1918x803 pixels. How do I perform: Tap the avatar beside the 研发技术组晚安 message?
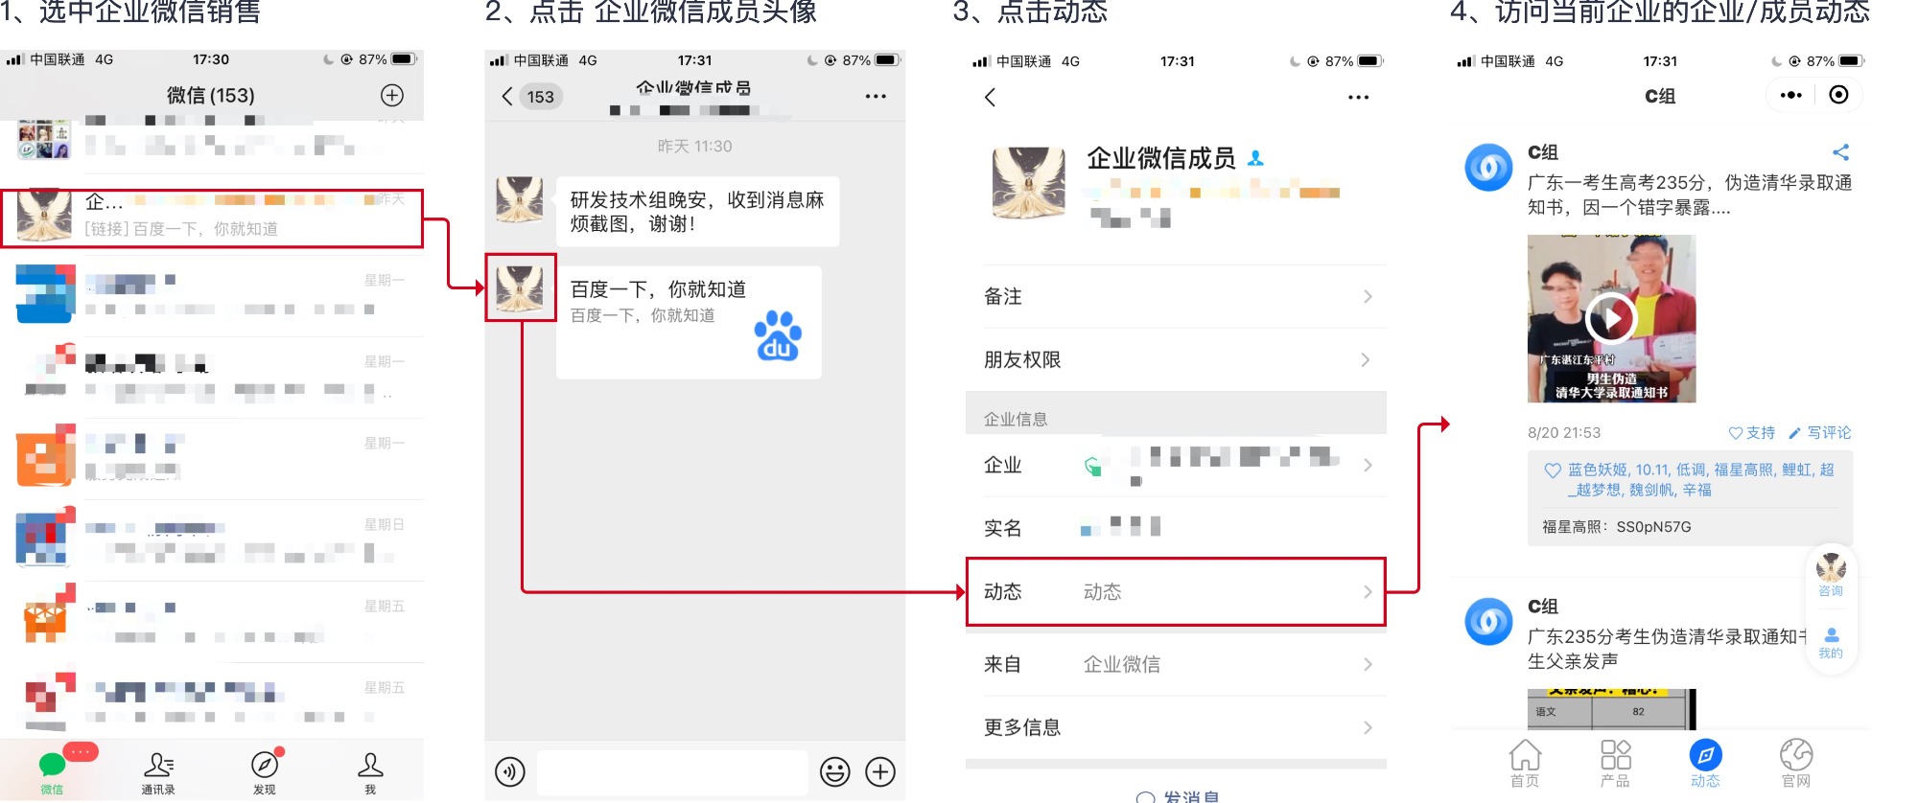520,199
